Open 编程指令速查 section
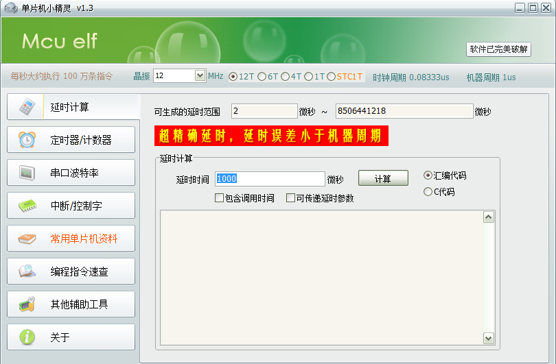Viewport: 556px width, 364px height. click(x=71, y=271)
